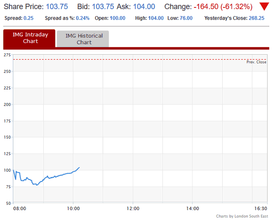Click the Change value -164.50 (-61.32%)
The image size is (275, 220).
223,7
